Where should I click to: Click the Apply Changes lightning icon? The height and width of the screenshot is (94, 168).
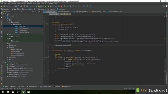48,6
